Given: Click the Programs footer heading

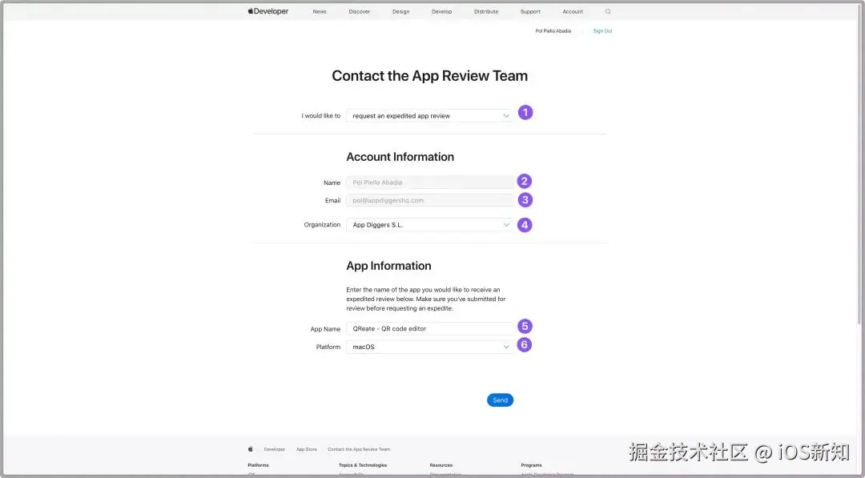Looking at the screenshot, I should 531,465.
